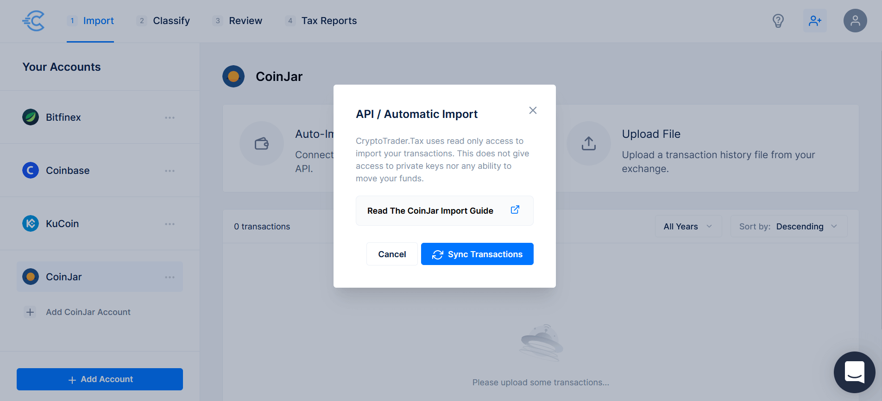Select the Bitfinex account
The image size is (882, 401).
[100, 117]
